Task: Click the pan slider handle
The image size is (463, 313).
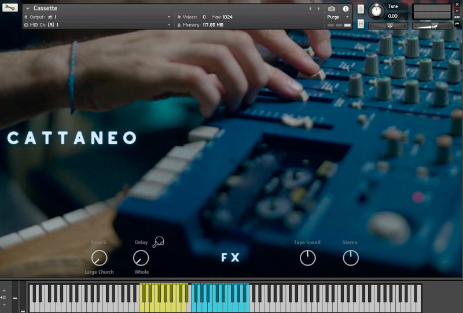Action: tap(389, 26)
